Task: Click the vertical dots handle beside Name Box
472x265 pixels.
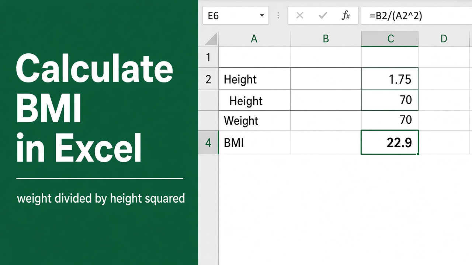Action: click(278, 15)
